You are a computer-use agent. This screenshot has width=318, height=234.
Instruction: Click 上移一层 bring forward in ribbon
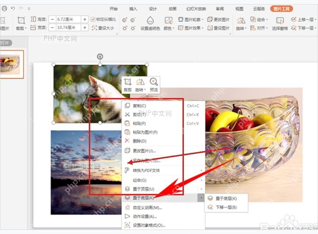coord(303,19)
